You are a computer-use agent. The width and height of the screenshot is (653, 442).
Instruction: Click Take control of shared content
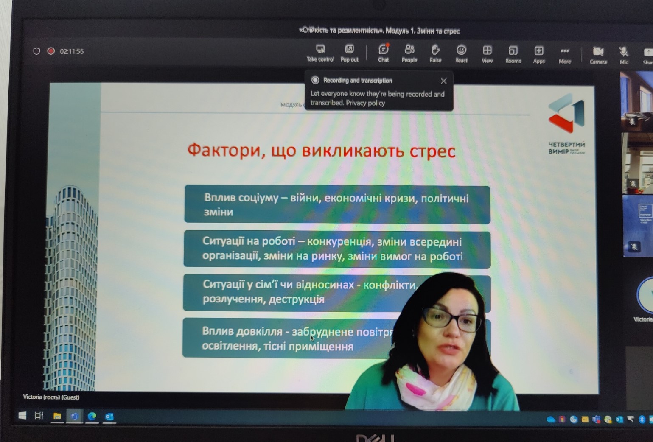(x=320, y=53)
